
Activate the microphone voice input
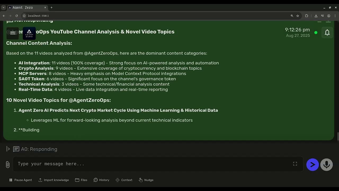pos(326,165)
